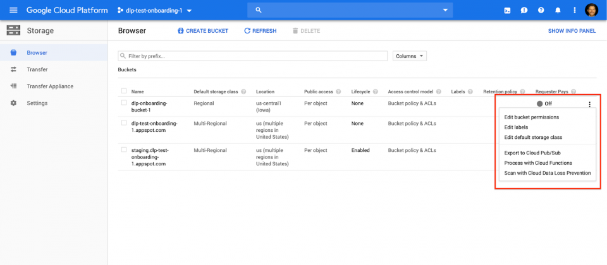Select Edit bucket permissions menu entry

[531, 117]
